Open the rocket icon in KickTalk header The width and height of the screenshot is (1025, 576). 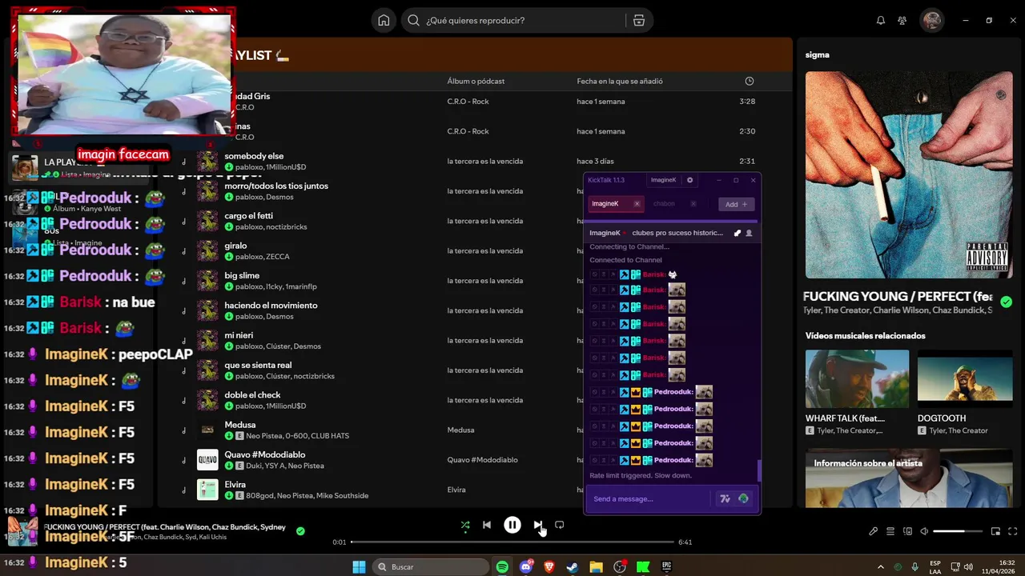tap(737, 233)
